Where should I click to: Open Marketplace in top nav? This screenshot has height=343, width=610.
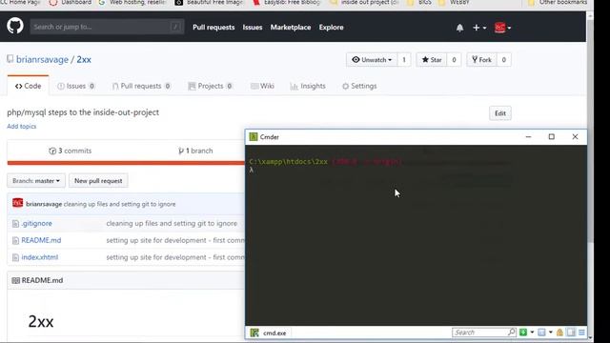click(x=290, y=28)
